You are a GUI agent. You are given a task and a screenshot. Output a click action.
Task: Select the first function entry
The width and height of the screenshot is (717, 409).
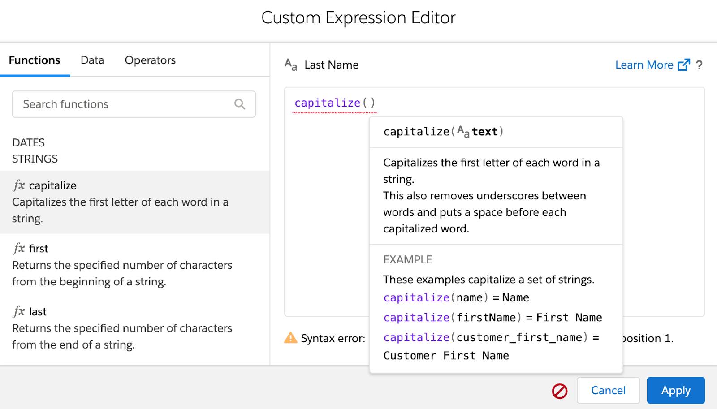[134, 265]
